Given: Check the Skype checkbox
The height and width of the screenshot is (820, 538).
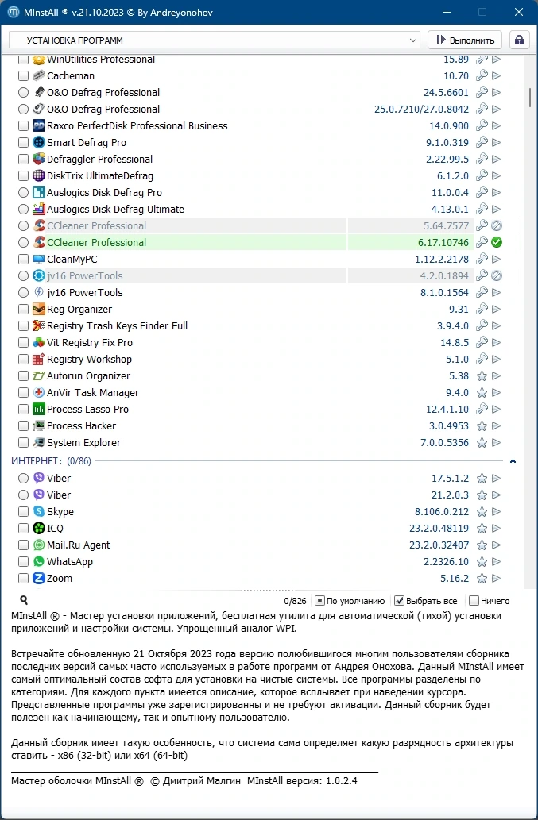Looking at the screenshot, I should coord(23,511).
